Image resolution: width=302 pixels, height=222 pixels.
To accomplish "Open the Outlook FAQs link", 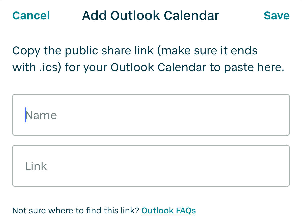I will point(168,211).
